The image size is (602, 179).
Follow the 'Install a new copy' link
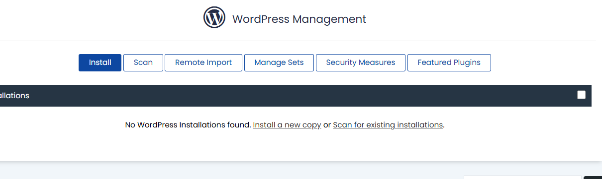(x=287, y=125)
